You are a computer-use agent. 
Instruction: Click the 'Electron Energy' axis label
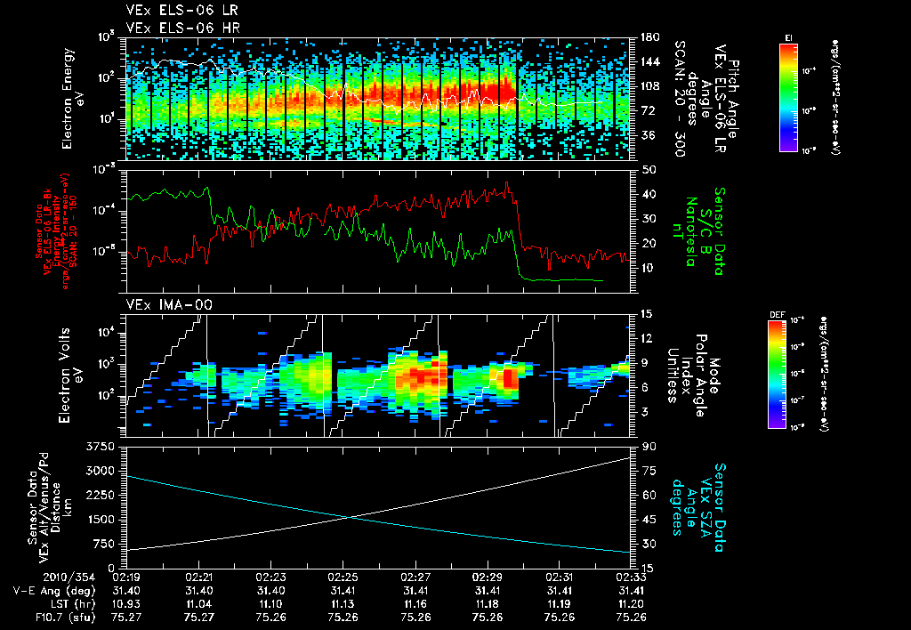tap(68, 99)
